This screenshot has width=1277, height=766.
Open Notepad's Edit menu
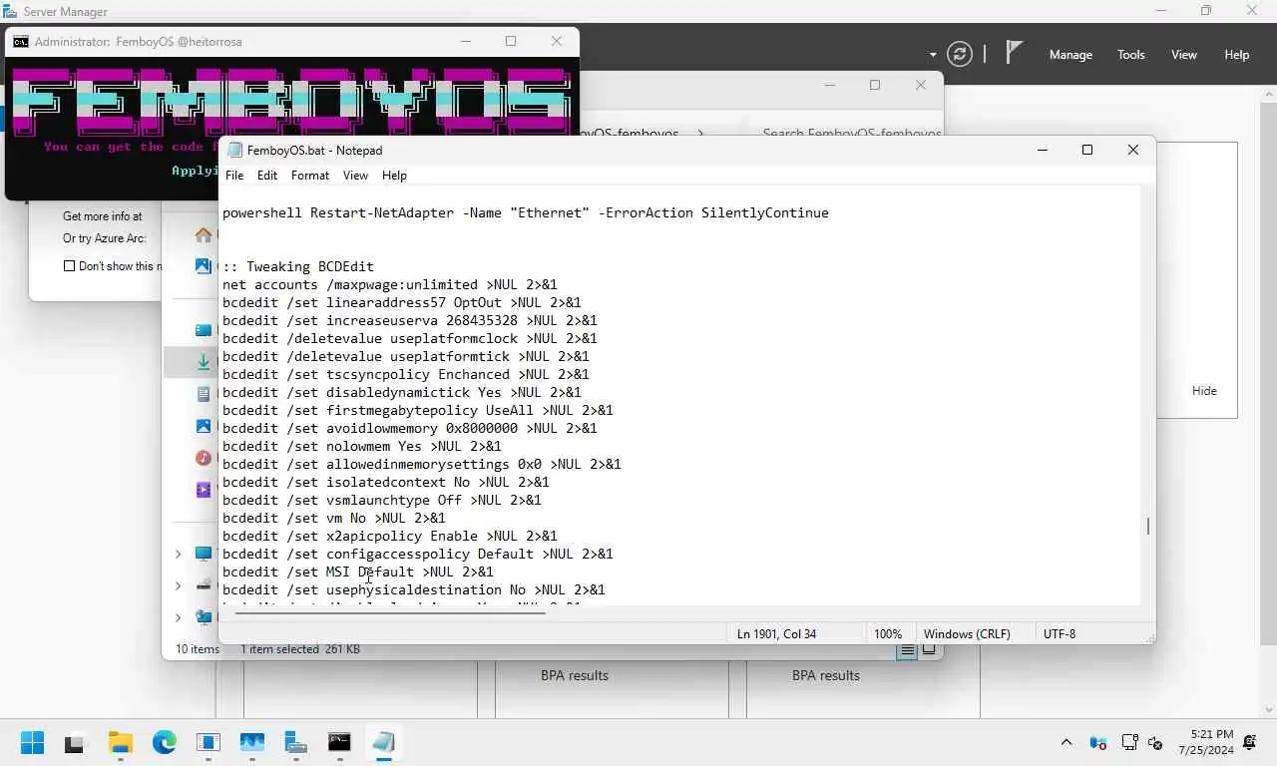267,176
